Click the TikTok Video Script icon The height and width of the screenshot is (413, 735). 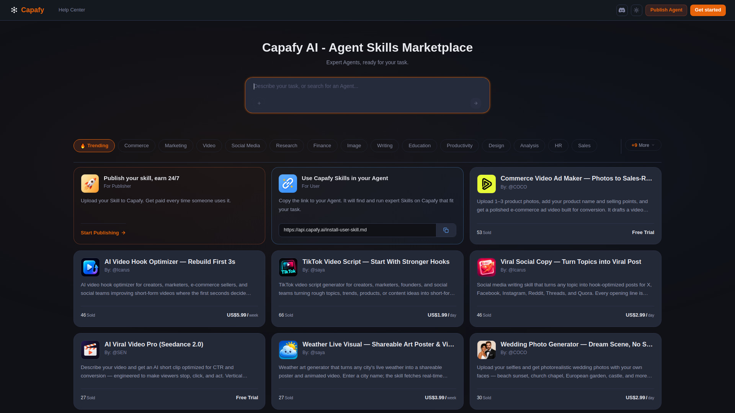(x=288, y=267)
